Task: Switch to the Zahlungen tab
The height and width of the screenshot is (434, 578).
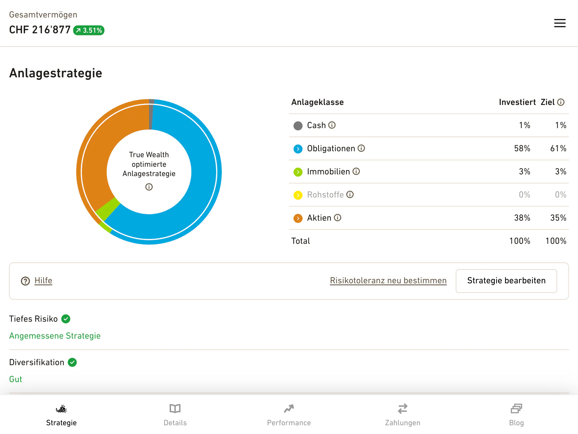Action: 403,414
